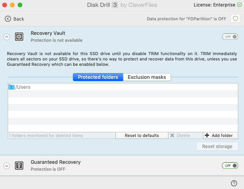244x189 pixels.
Task: Click the License: Enterprise label
Action: coord(214,5)
